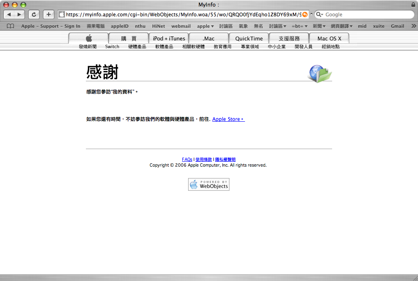Open 教育應用 sub-navigation link
This screenshot has width=418, height=281.
point(222,47)
